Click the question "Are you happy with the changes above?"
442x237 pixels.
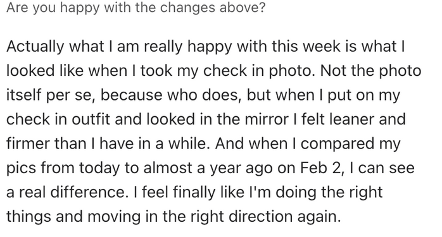(x=136, y=8)
